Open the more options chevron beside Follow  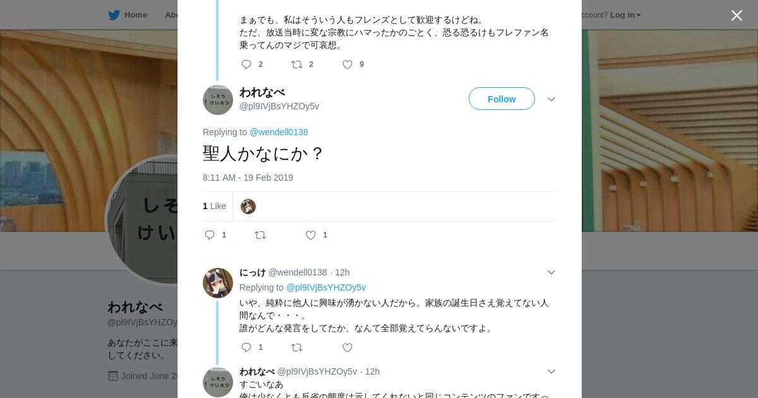click(551, 99)
